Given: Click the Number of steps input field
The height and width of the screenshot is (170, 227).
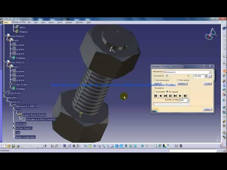Looking at the screenshot, I should pyautogui.click(x=183, y=100).
